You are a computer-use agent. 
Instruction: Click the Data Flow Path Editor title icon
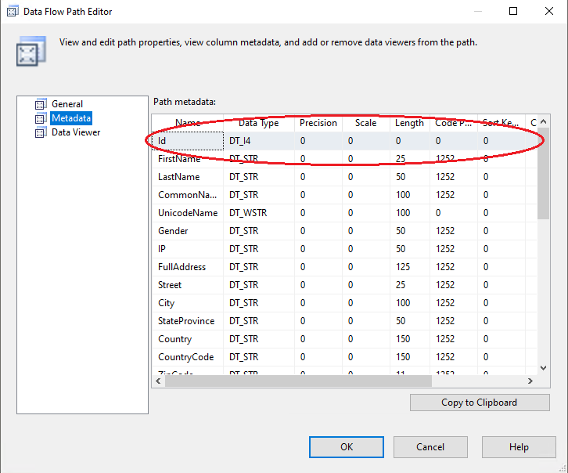[13, 12]
